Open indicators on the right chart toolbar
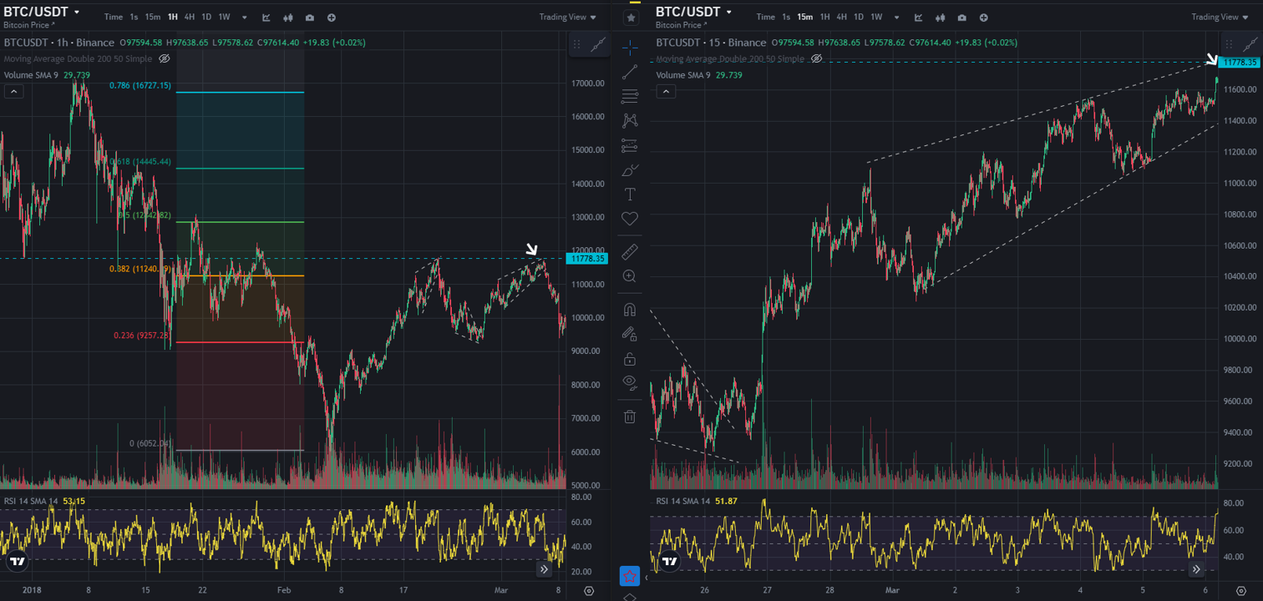Image resolution: width=1263 pixels, height=601 pixels. (x=919, y=17)
